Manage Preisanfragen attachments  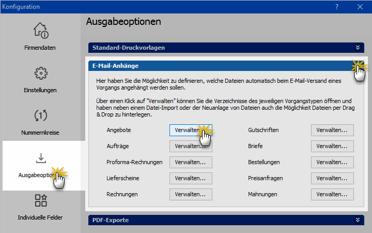332,178
